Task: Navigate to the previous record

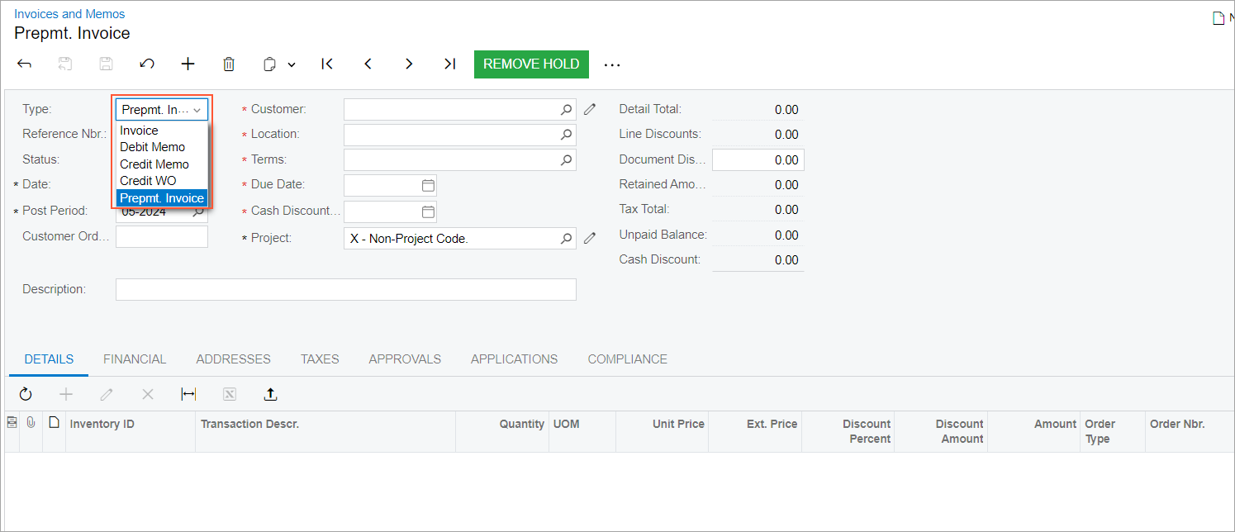Action: (x=368, y=64)
